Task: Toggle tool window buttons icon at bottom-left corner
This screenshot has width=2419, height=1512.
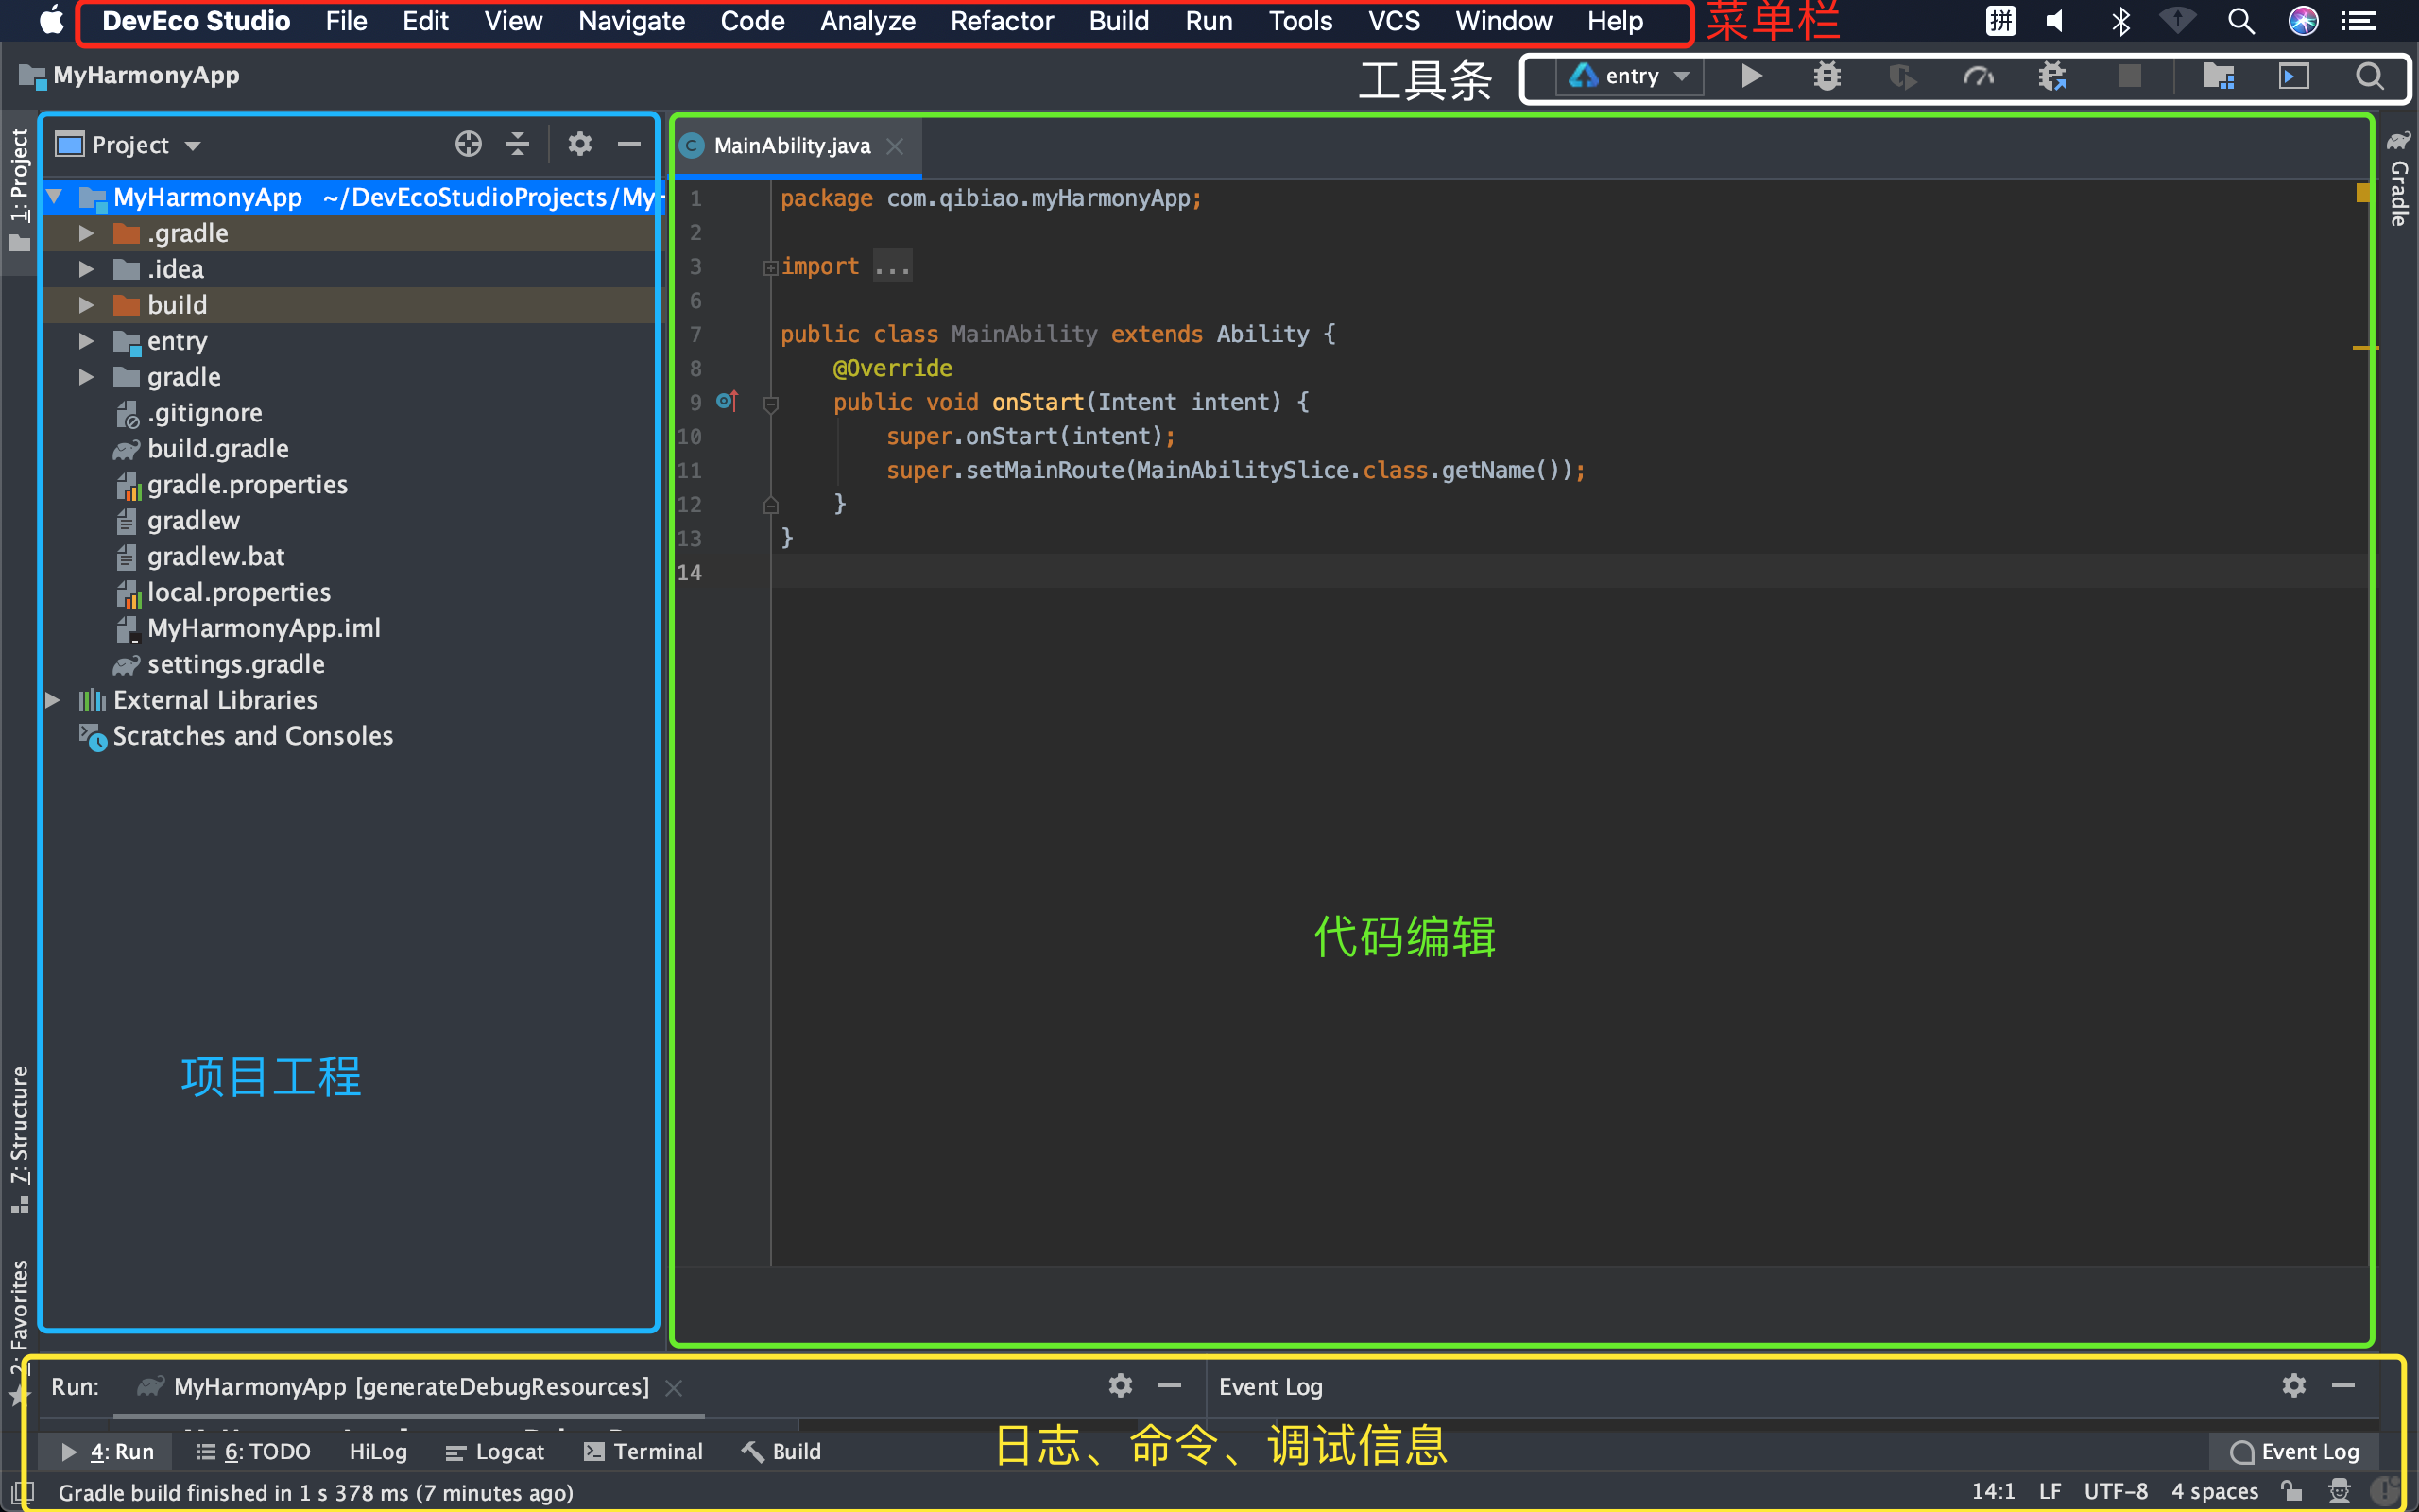Action: pyautogui.click(x=20, y=1492)
